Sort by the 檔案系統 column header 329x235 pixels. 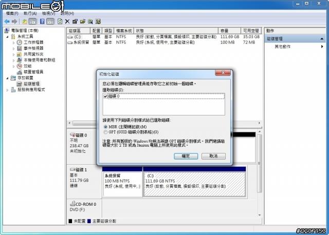point(124,31)
